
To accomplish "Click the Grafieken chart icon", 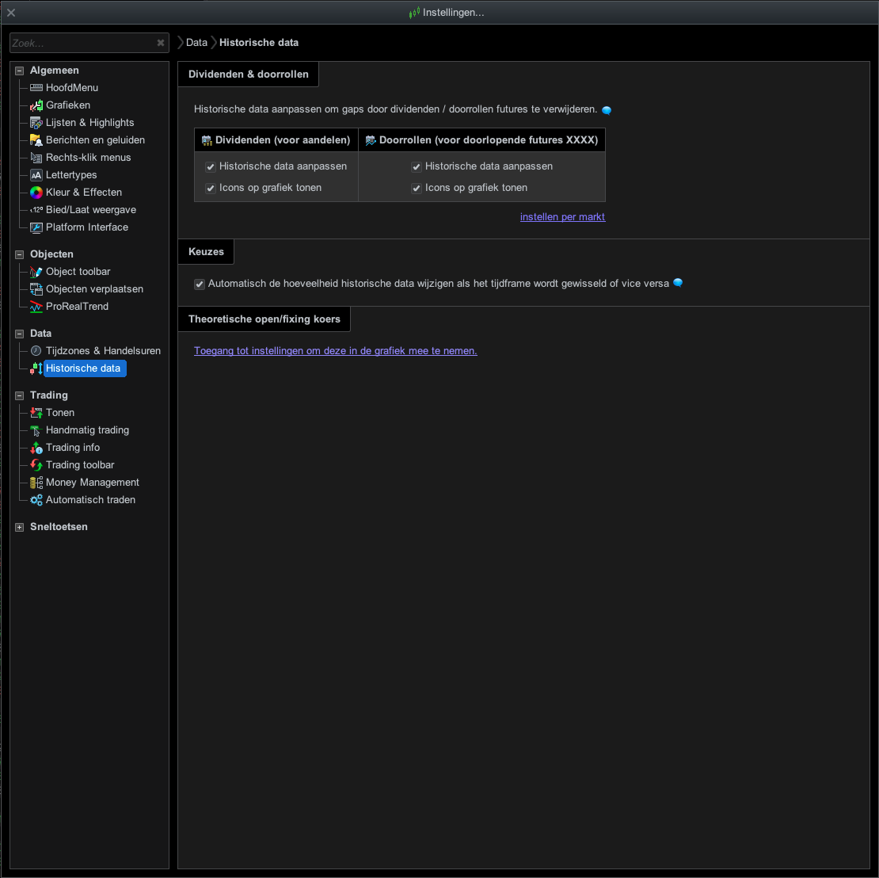I will point(36,105).
